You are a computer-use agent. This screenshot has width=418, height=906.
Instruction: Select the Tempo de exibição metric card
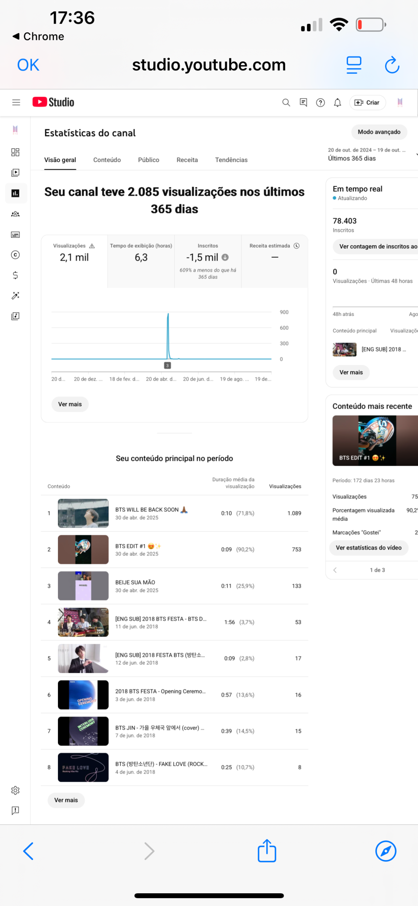[141, 261]
